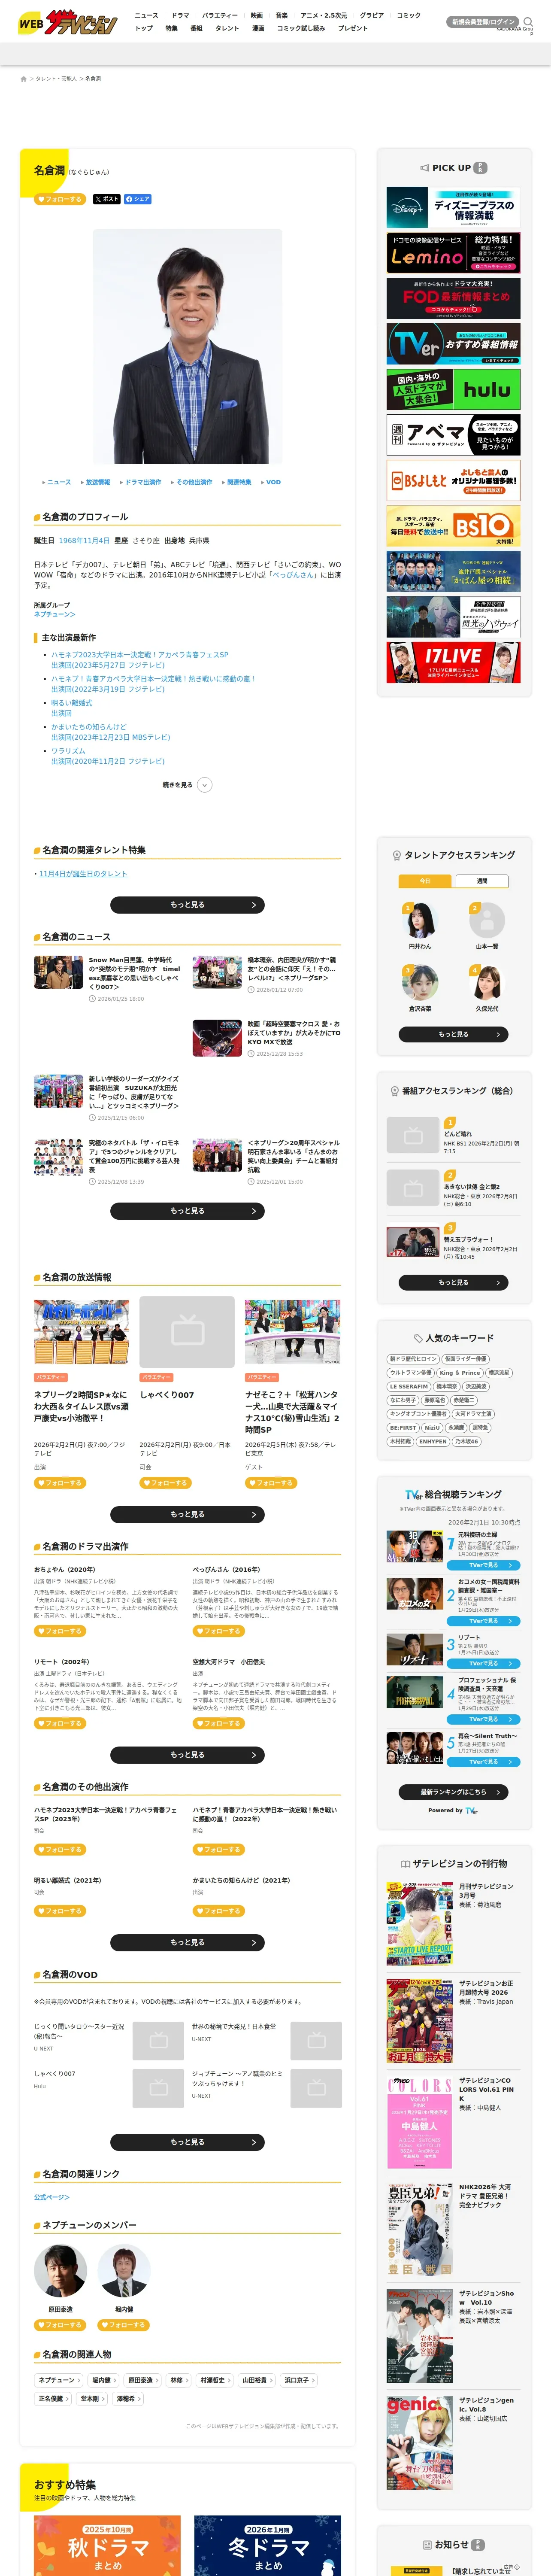Open the Lemino banner in PICK UP
The width and height of the screenshot is (551, 2576).
point(453,253)
